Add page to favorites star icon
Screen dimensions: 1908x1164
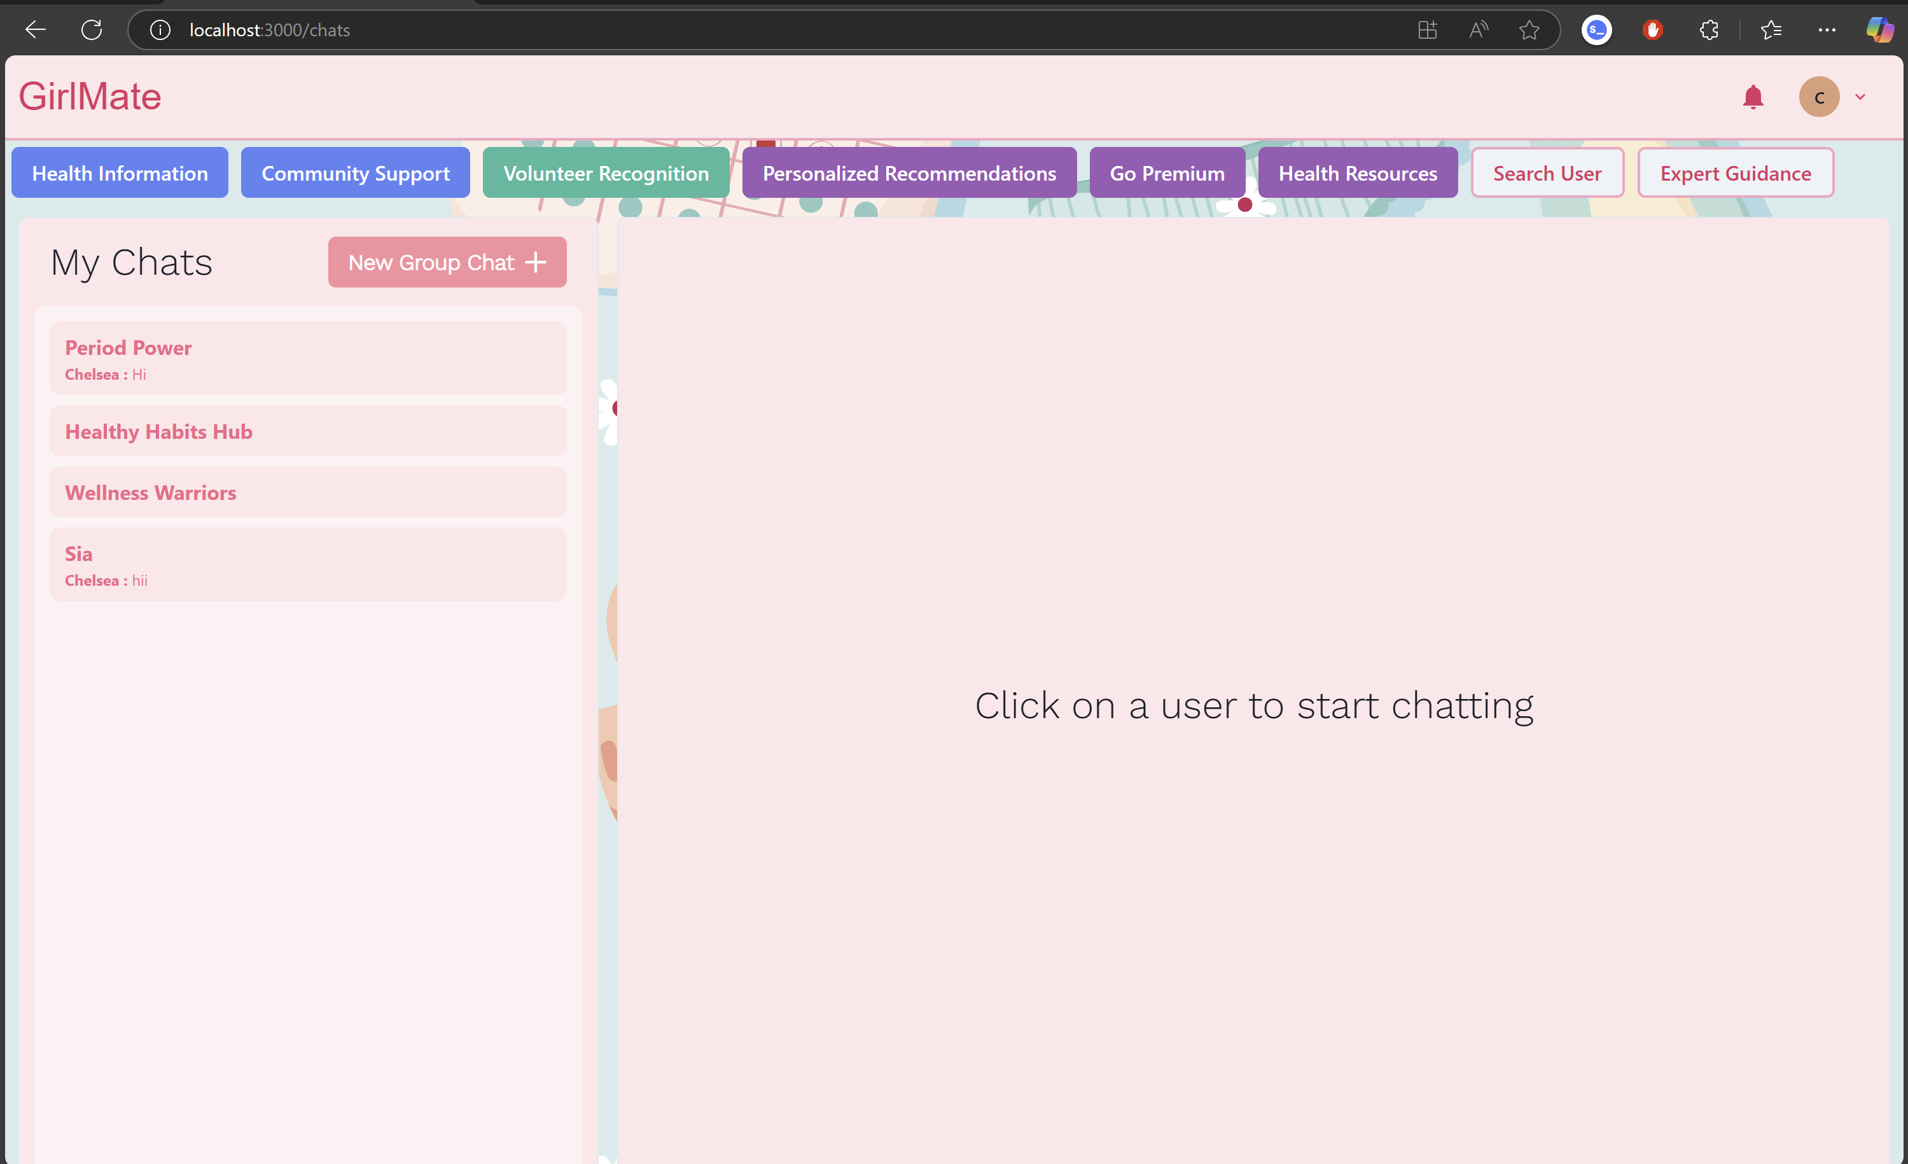point(1529,30)
